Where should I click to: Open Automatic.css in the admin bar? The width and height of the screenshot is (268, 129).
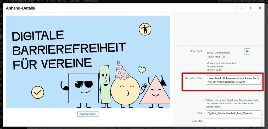[91, 1]
